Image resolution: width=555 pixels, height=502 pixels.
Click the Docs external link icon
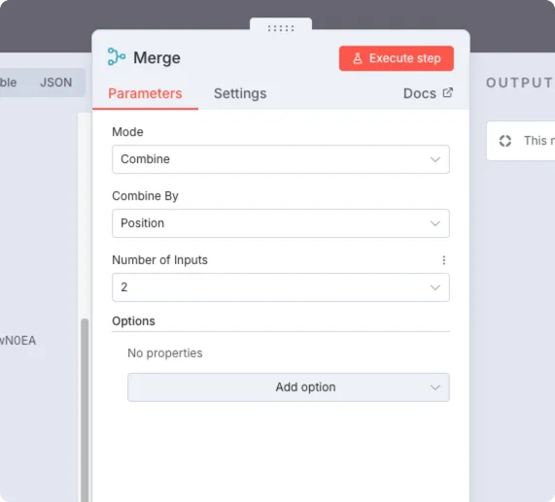point(448,92)
